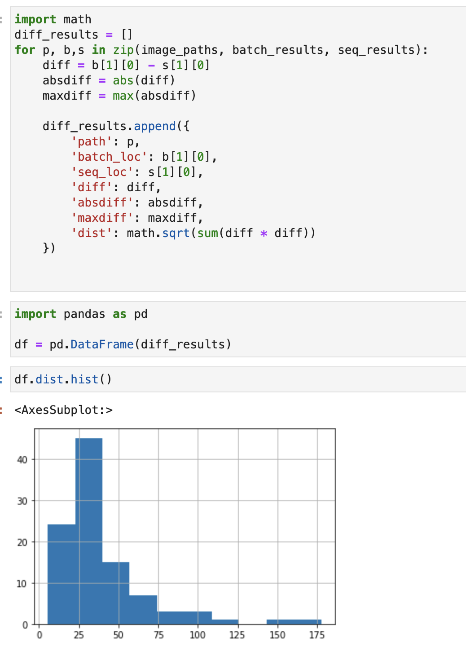Click the for loop zip line
The image size is (466, 651).
pyautogui.click(x=221, y=50)
